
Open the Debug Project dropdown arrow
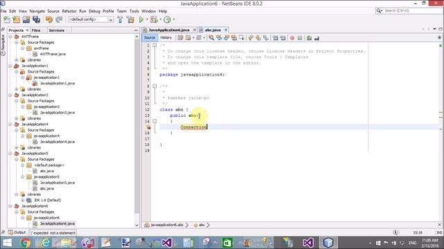tap(160, 19)
